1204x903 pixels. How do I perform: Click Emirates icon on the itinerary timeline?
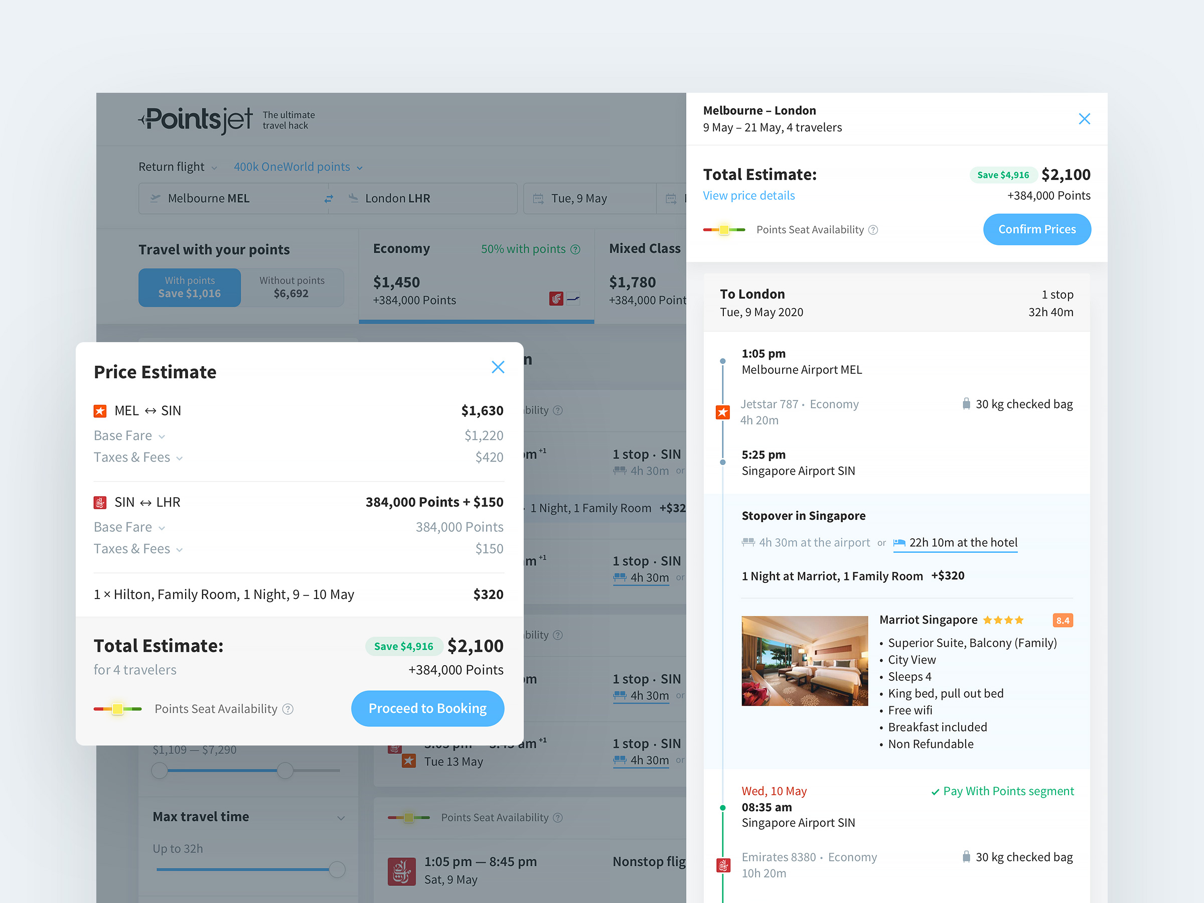coord(723,865)
